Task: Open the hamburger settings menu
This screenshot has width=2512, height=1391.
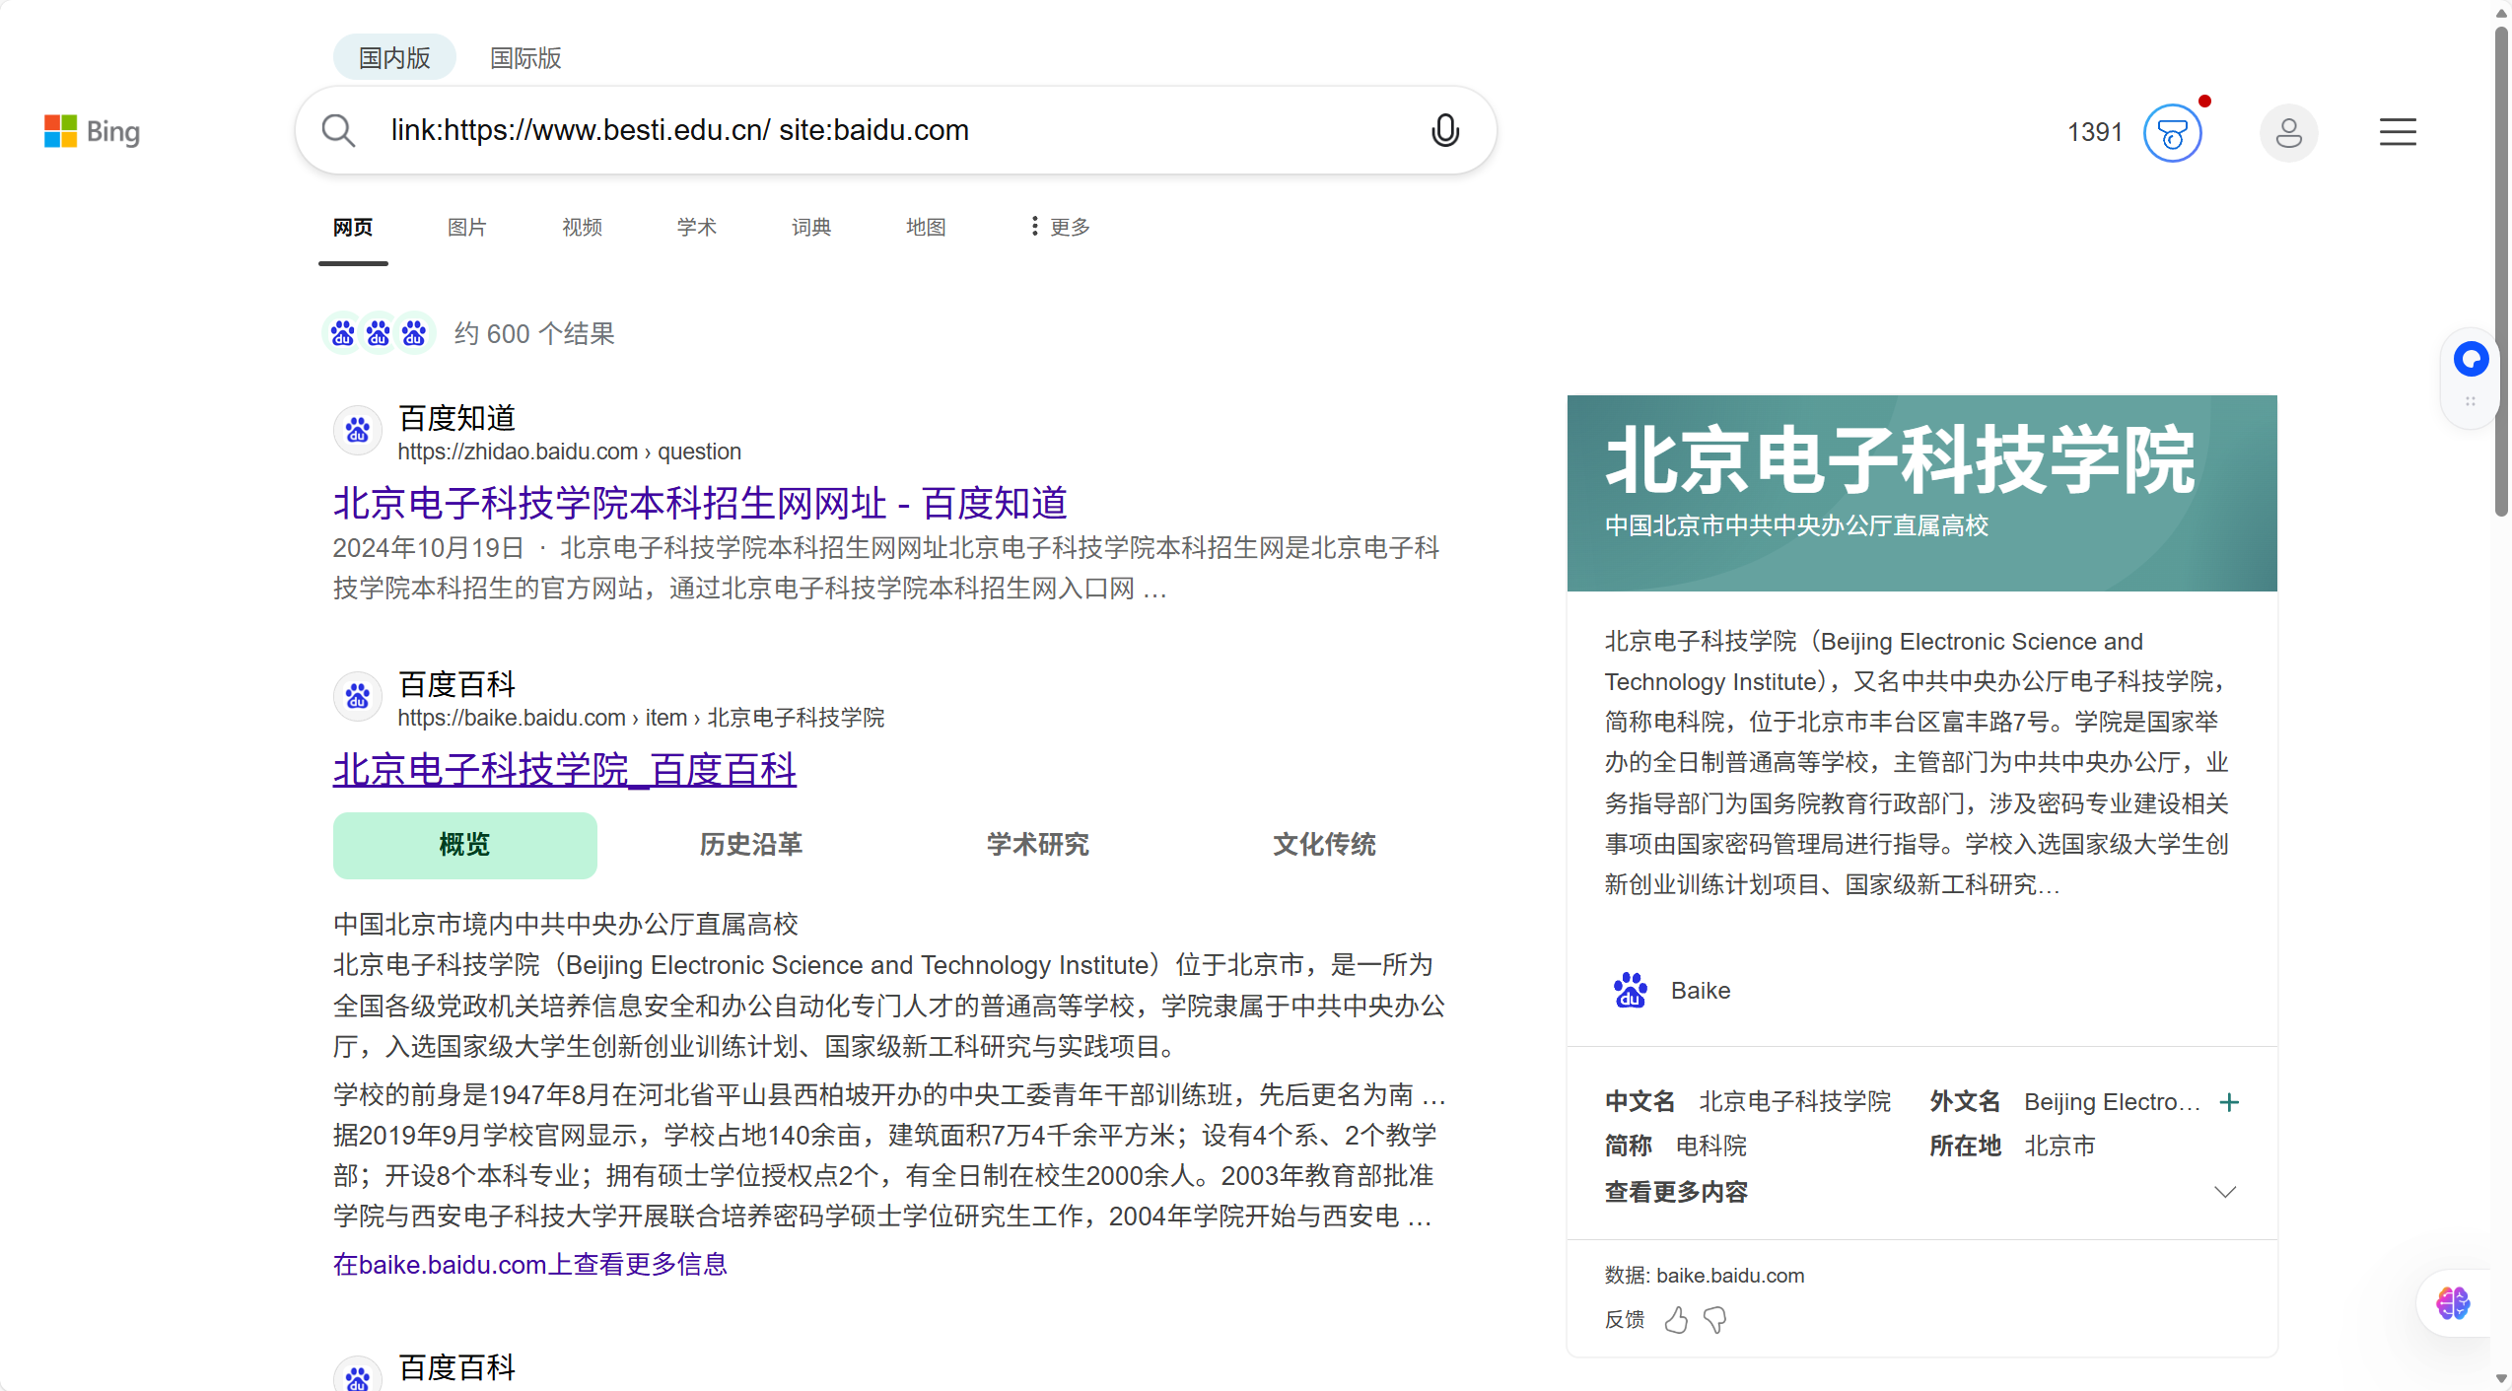Action: (x=2397, y=132)
